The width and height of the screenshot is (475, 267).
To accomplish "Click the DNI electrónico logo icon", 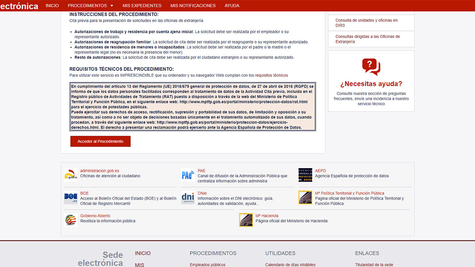I will pos(188,197).
